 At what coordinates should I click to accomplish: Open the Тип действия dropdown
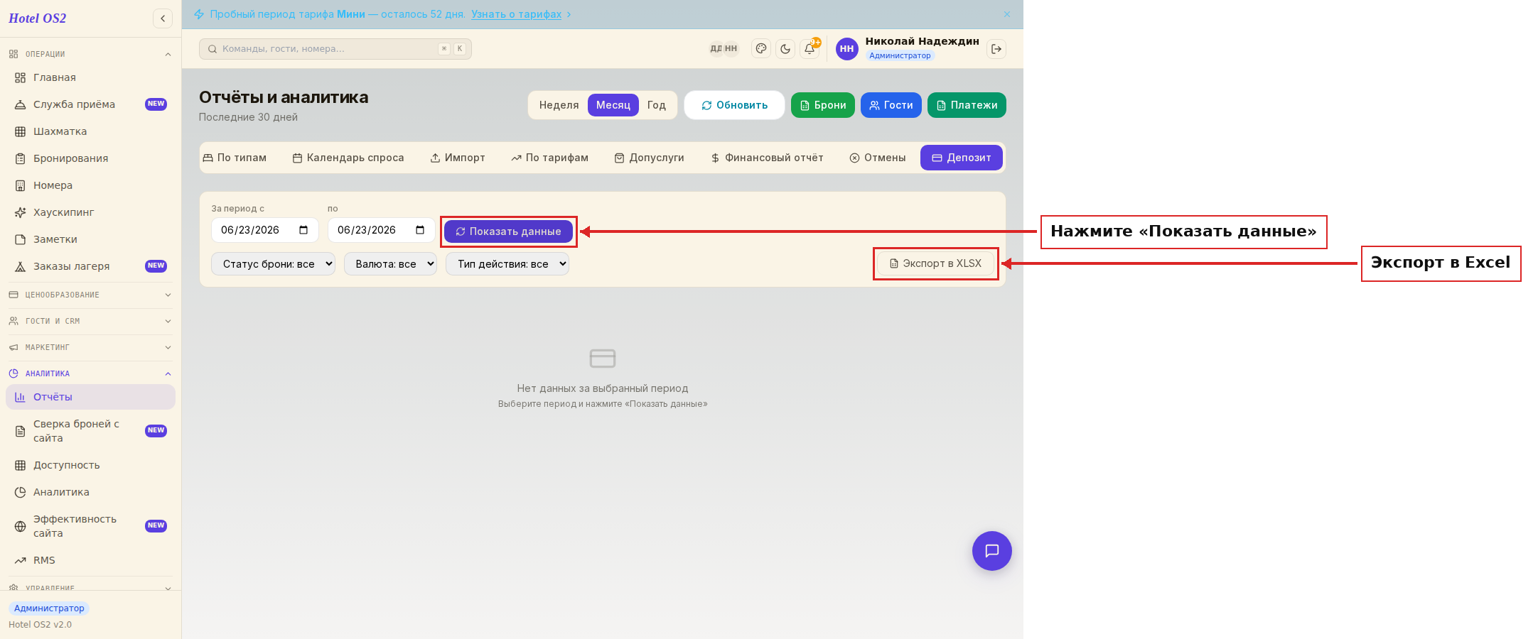point(507,264)
